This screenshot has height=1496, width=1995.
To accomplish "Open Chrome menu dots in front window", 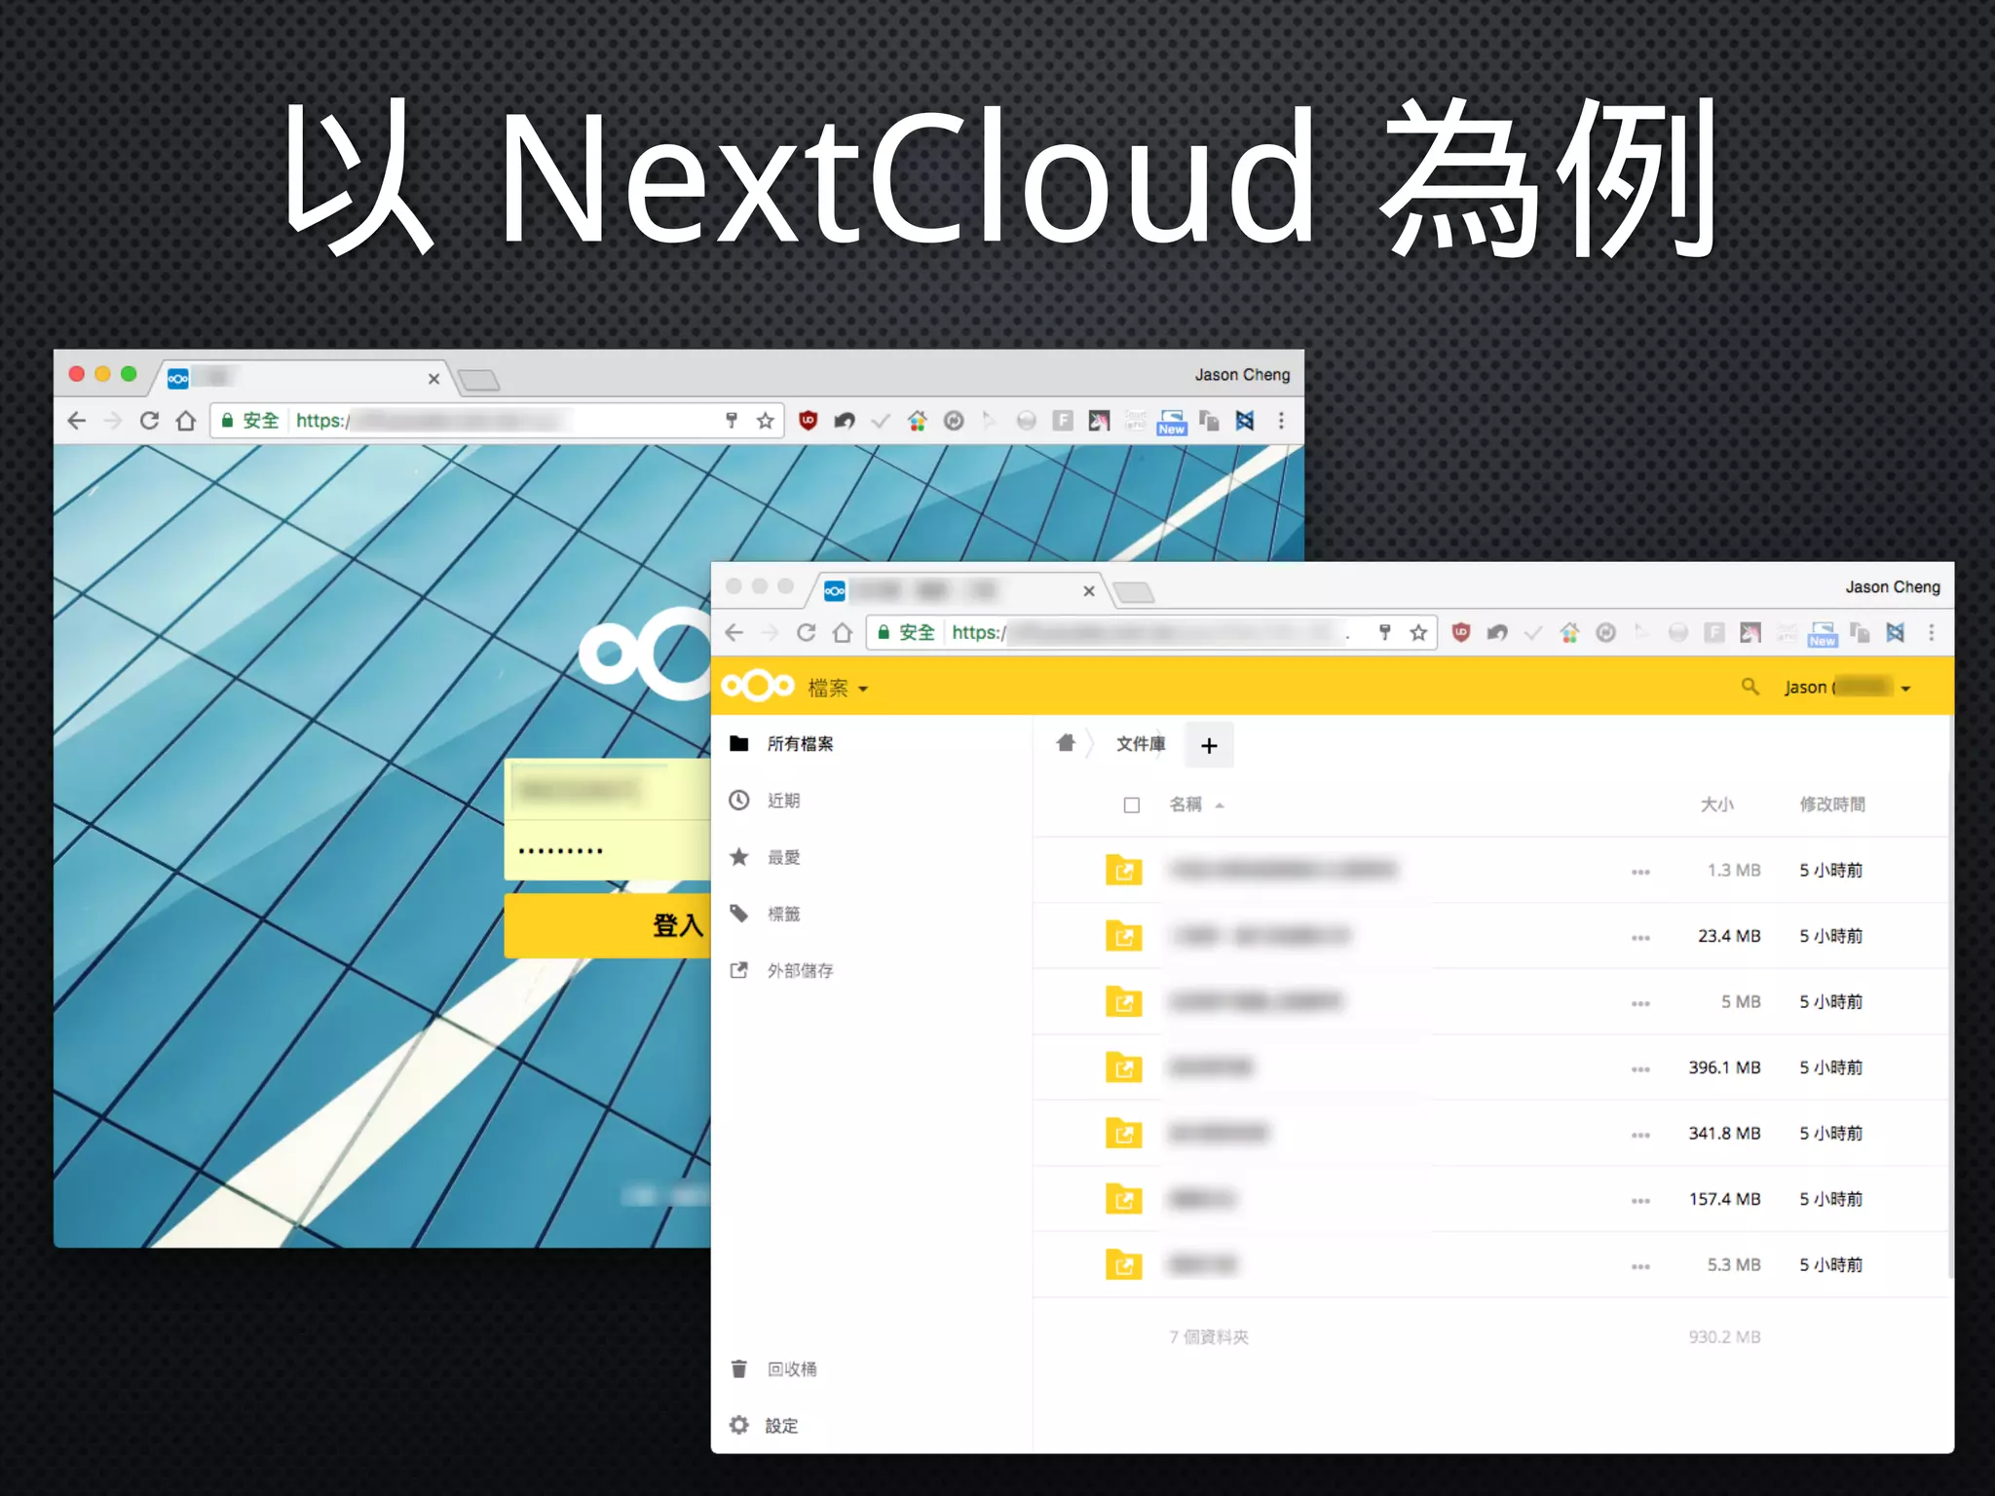I will point(1932,633).
